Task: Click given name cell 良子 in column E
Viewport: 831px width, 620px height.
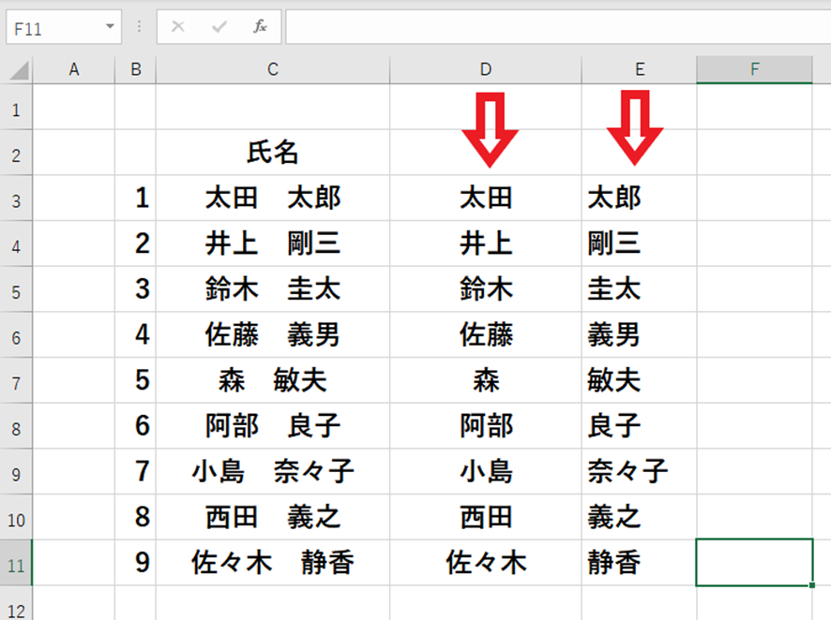Action: (639, 426)
